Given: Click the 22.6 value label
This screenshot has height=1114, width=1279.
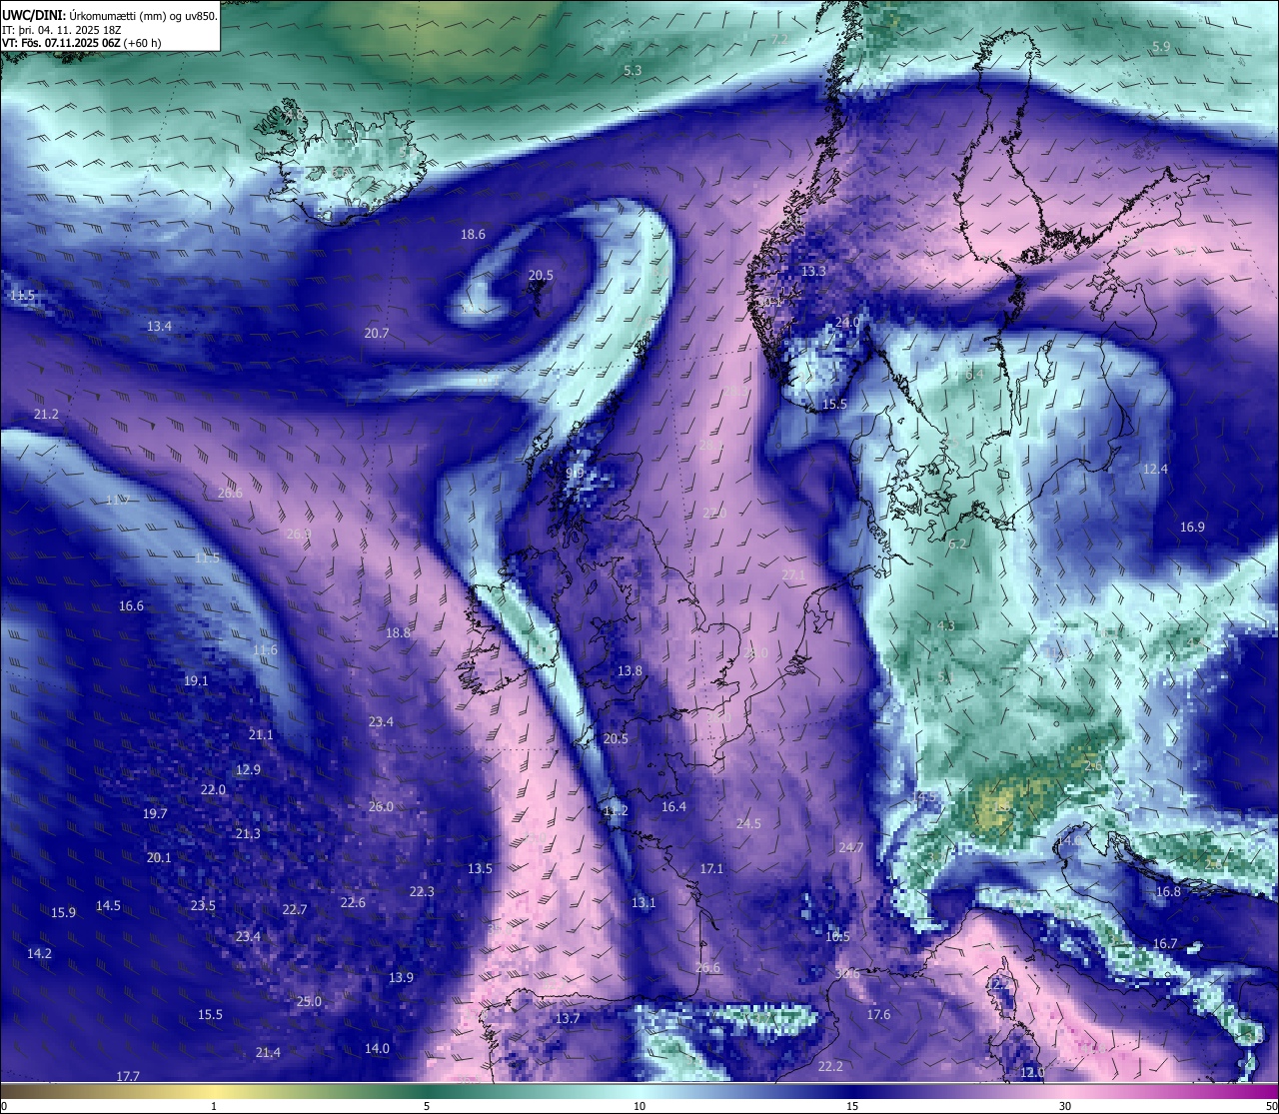Looking at the screenshot, I should coord(353,903).
